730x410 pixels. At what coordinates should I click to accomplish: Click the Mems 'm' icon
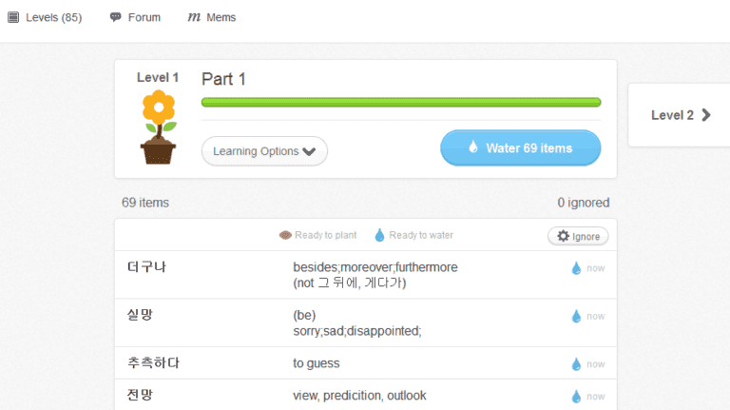(x=194, y=17)
